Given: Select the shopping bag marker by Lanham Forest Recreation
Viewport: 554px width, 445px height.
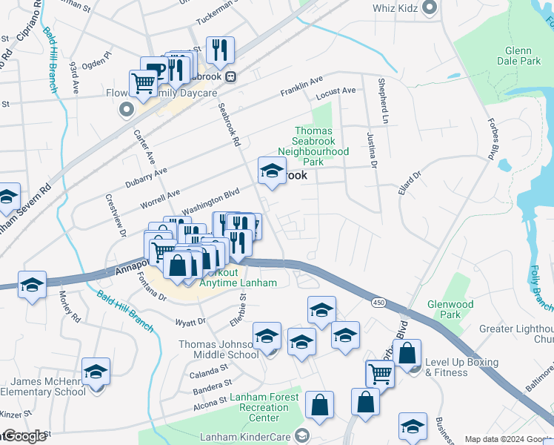Looking at the screenshot, I should pyautogui.click(x=320, y=406).
